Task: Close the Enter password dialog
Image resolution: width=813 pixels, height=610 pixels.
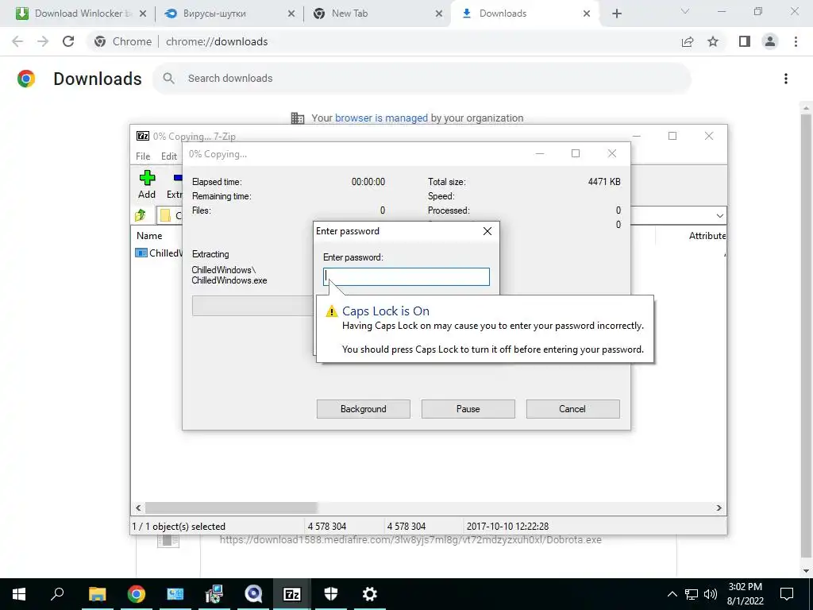Action: point(487,231)
